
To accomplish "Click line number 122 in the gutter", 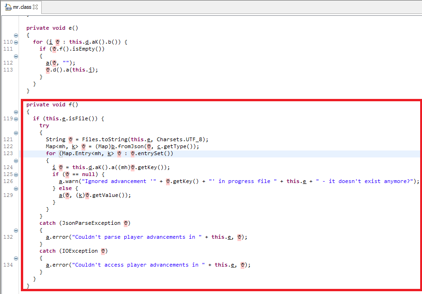I will (x=8, y=146).
